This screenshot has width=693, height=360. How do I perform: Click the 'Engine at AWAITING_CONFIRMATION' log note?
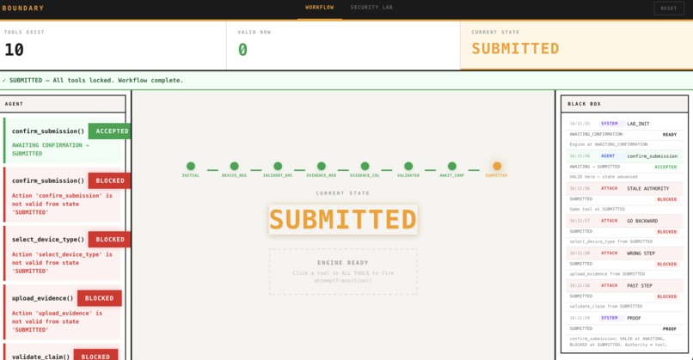(x=608, y=144)
